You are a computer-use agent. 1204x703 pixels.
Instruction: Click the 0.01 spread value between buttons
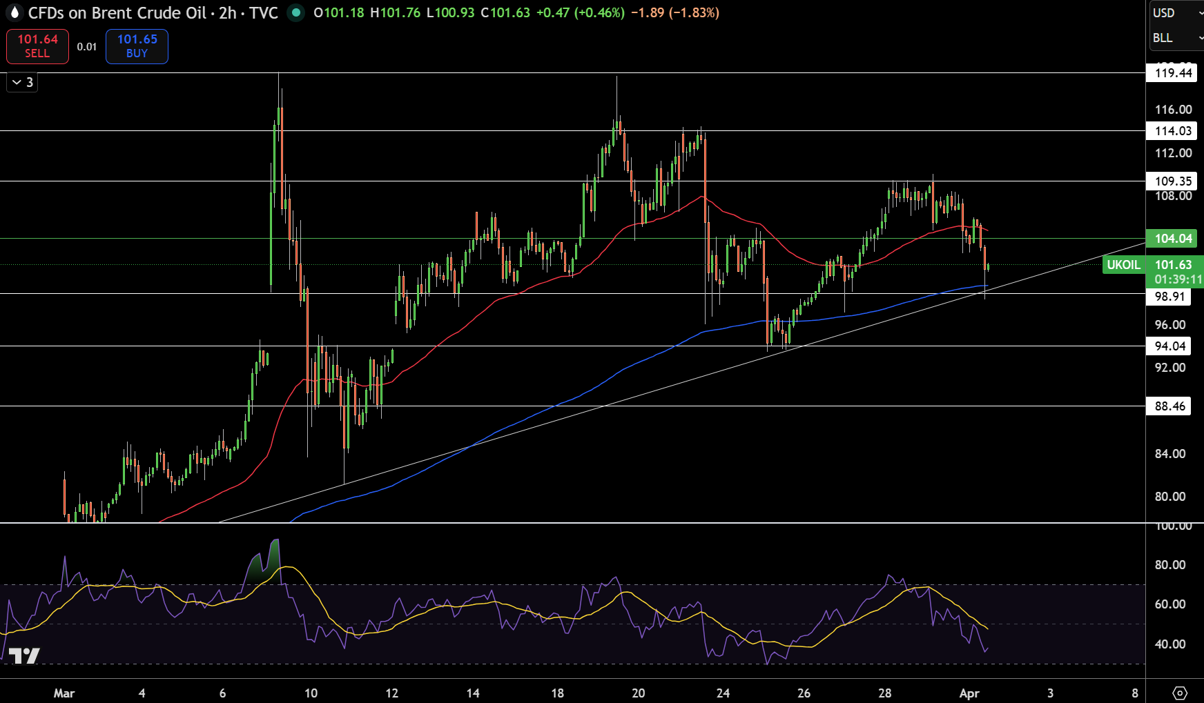tap(87, 47)
